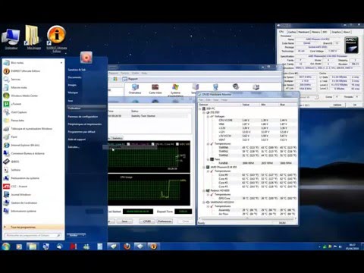Click the Rapport toolbar button in EVEREST
The image size is (364, 273).
pos(130,79)
